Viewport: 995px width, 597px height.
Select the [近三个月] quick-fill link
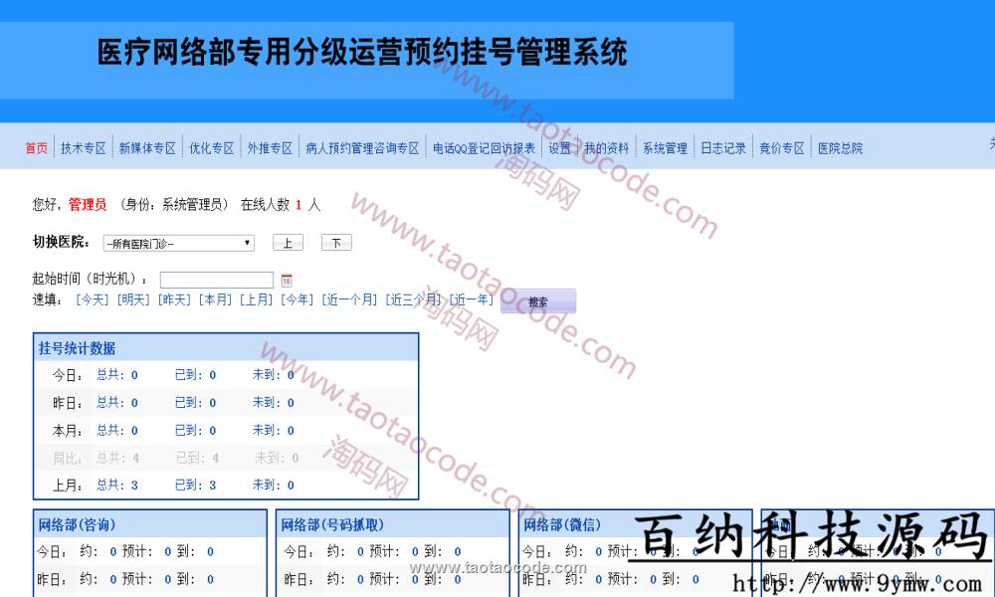click(x=414, y=299)
